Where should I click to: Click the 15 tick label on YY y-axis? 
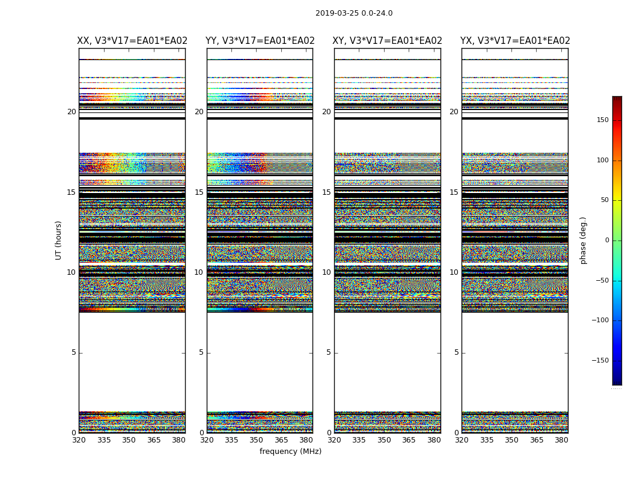[199, 192]
